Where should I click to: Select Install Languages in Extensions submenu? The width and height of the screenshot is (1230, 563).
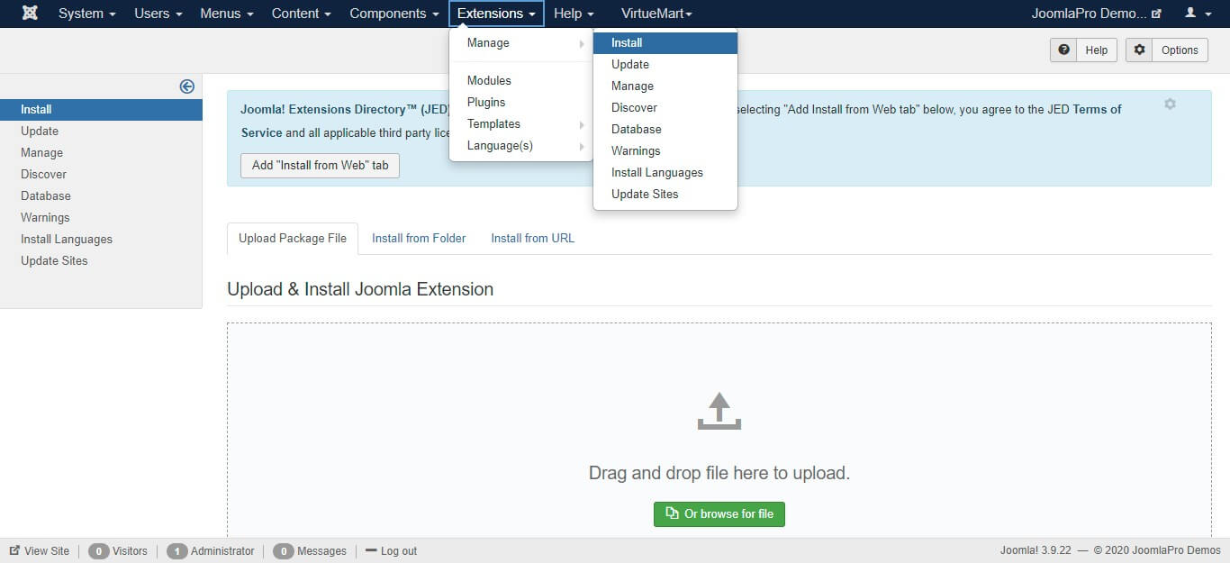(656, 173)
